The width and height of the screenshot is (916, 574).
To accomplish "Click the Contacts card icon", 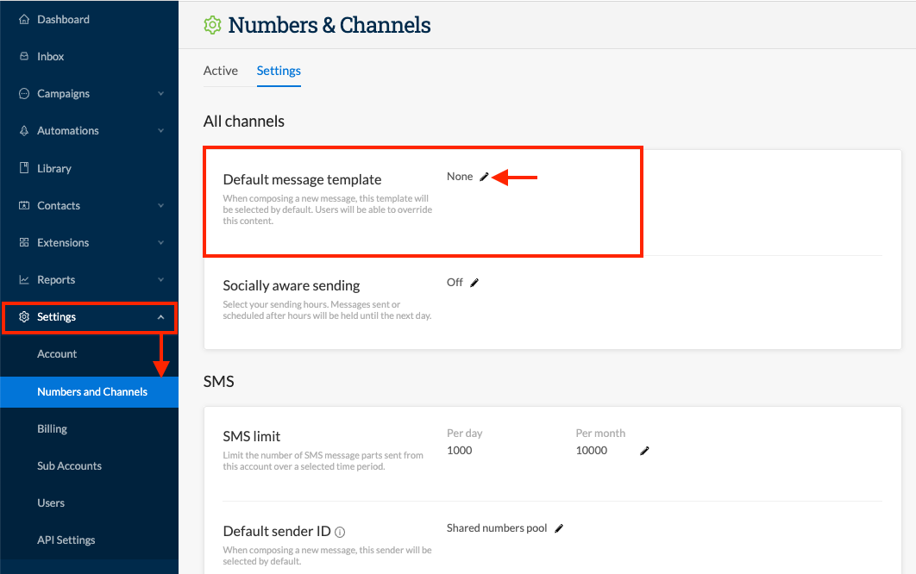I will tap(24, 205).
